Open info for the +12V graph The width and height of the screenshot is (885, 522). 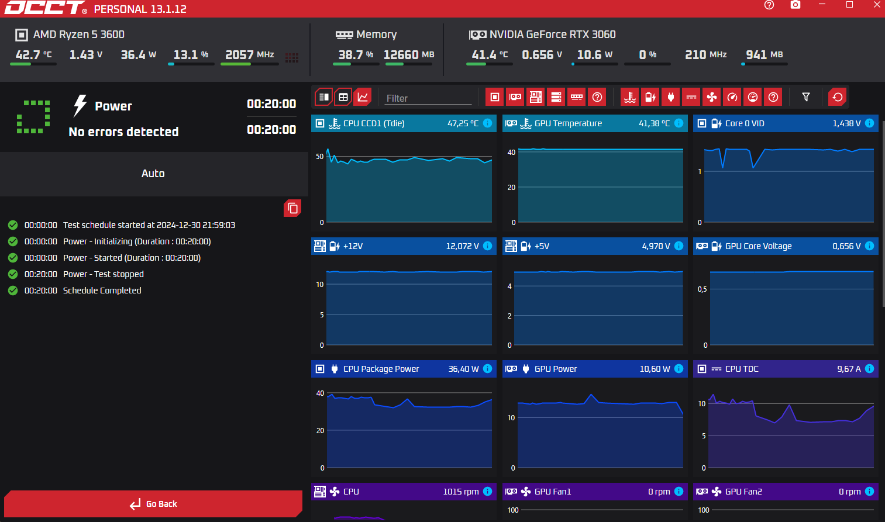[487, 246]
